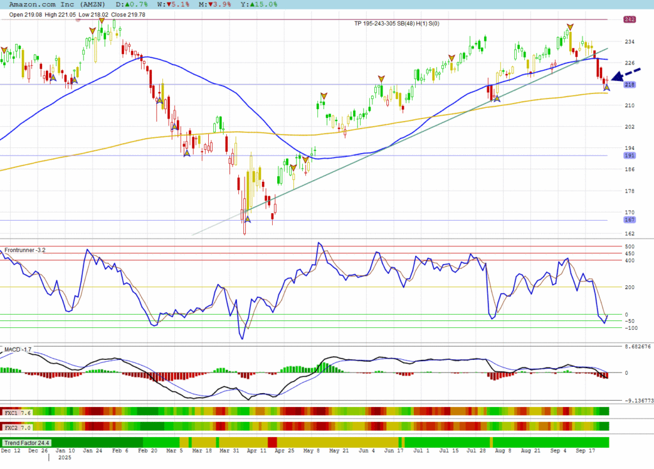Click the 191 support level tag
Image resolution: width=654 pixels, height=469 pixels.
[x=628, y=155]
